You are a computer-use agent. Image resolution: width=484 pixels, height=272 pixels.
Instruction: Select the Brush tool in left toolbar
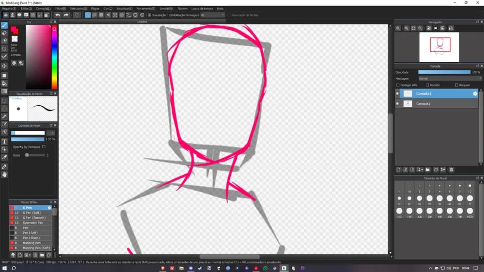point(4,25)
